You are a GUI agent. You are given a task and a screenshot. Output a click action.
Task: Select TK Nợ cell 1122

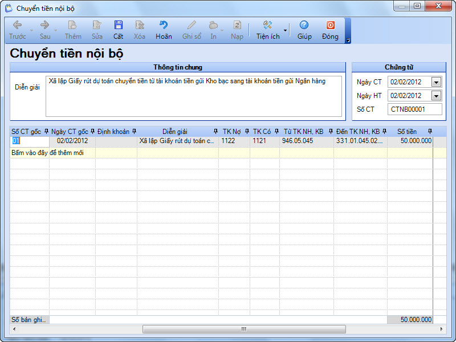(x=234, y=141)
